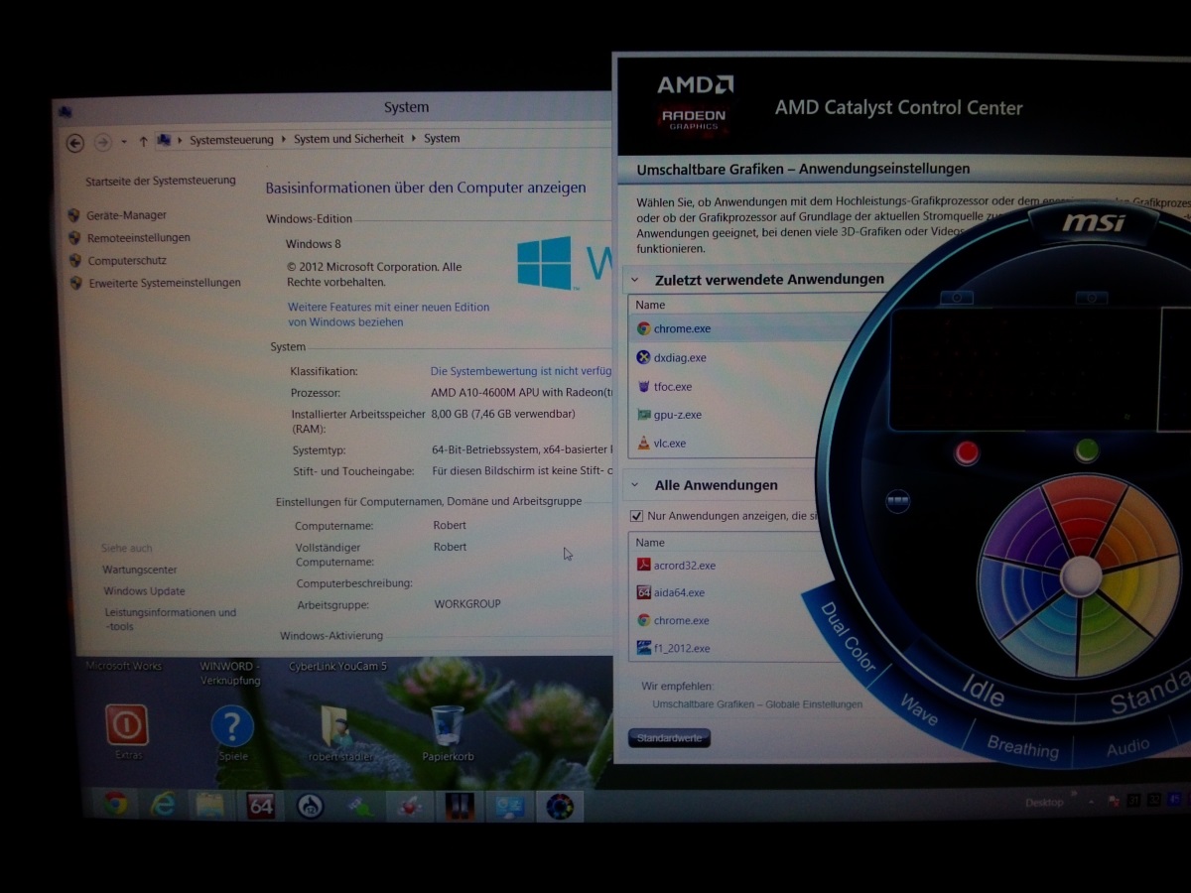The width and height of the screenshot is (1191, 893).
Task: Click 'Die Systembewertung ist nicht verfüg…' link
Action: point(521,371)
